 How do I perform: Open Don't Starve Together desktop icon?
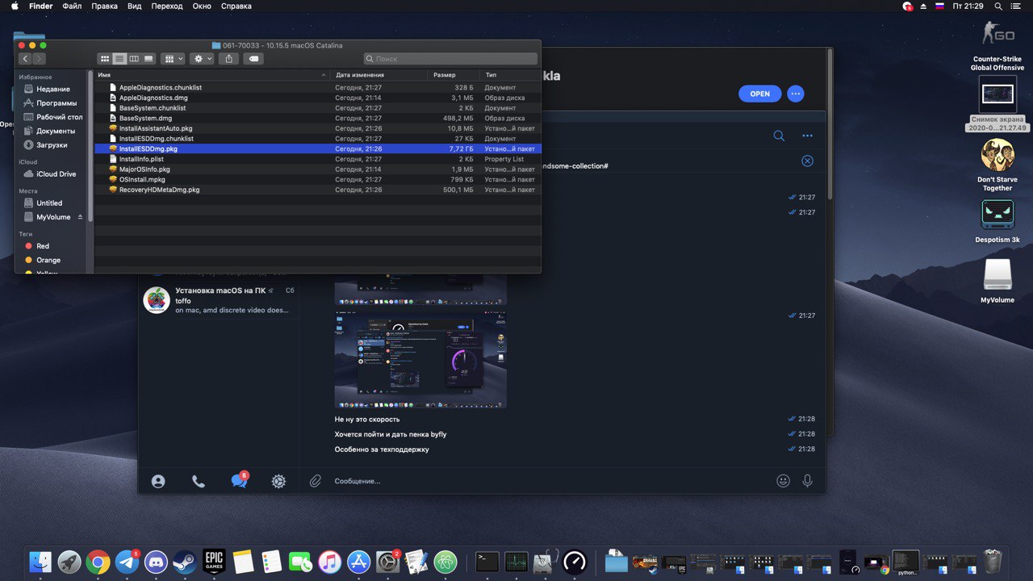pos(997,165)
